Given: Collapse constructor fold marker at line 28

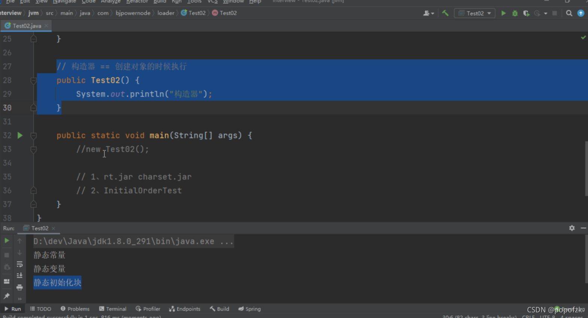Looking at the screenshot, I should click(33, 80).
